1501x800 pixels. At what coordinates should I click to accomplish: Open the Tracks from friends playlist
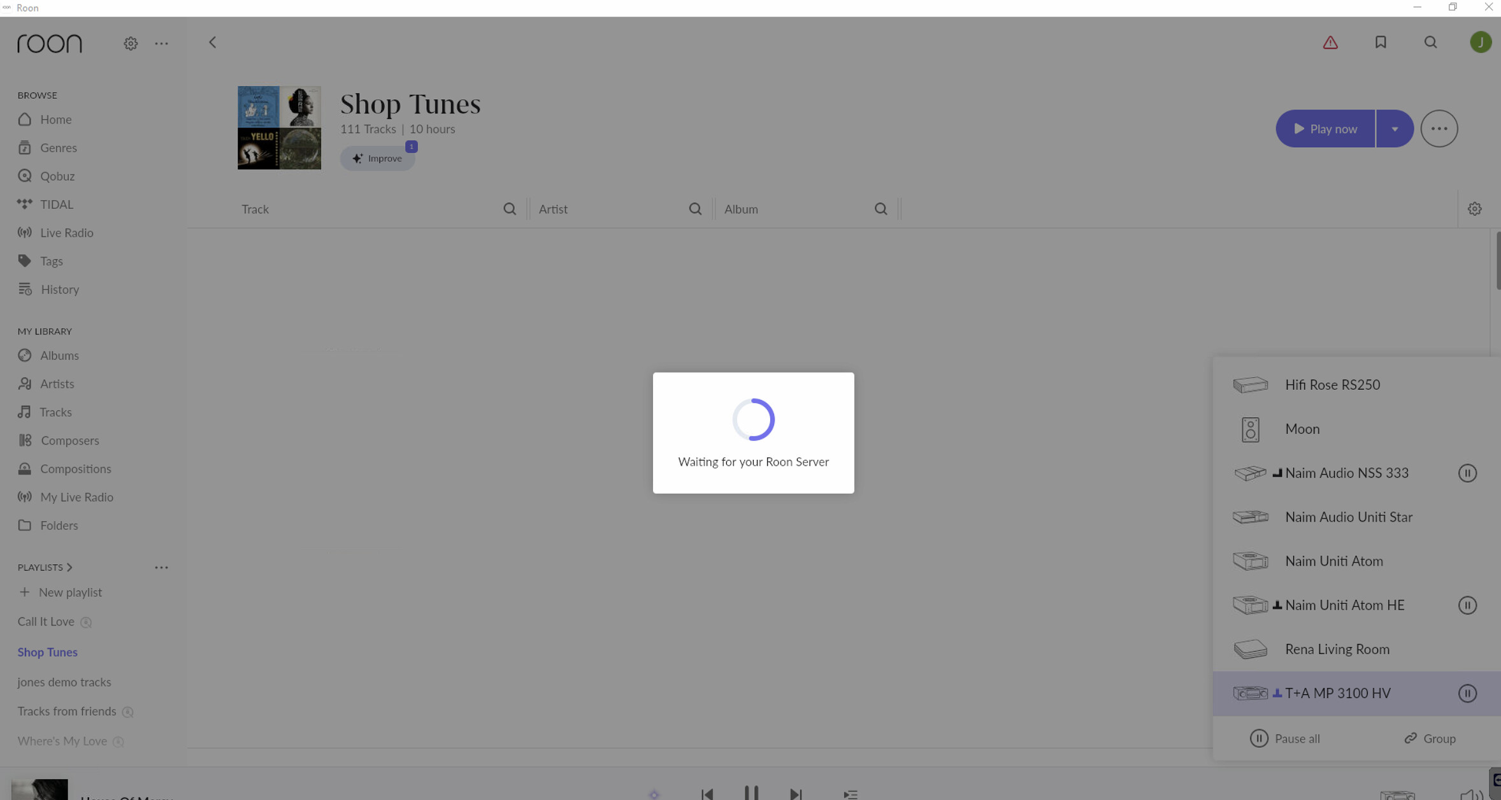pyautogui.click(x=67, y=711)
